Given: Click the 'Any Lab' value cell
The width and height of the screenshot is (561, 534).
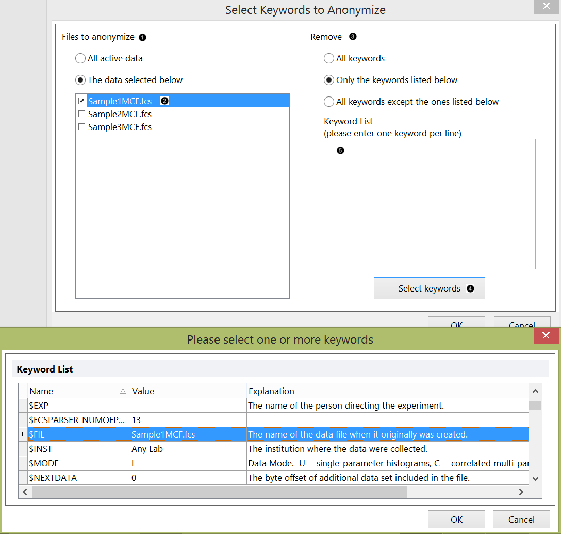Looking at the screenshot, I should [188, 449].
